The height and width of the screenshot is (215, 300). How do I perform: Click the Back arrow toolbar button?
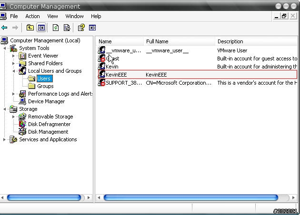click(4, 28)
